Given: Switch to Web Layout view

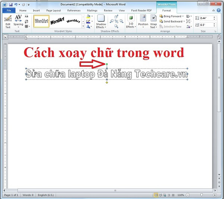Looking at the screenshot, I should tap(165, 195).
